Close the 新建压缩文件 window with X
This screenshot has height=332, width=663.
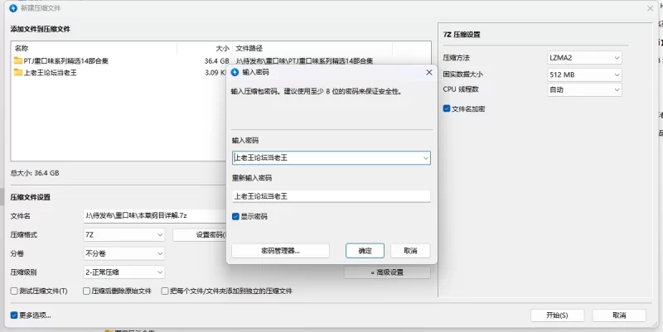[651, 8]
